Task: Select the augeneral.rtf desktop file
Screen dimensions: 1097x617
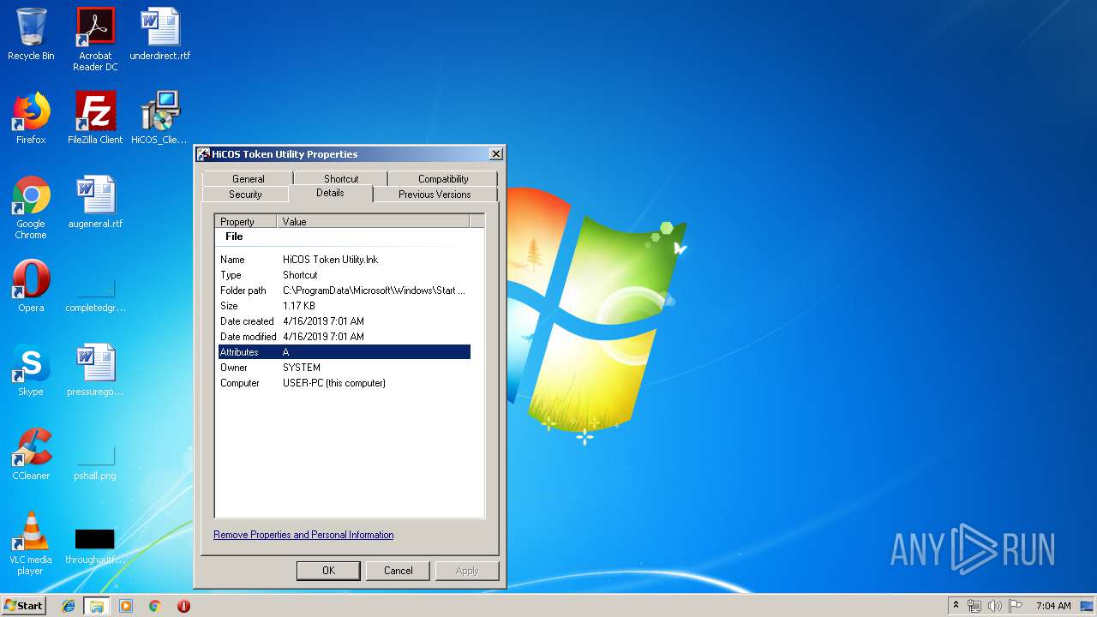Action: coord(95,202)
